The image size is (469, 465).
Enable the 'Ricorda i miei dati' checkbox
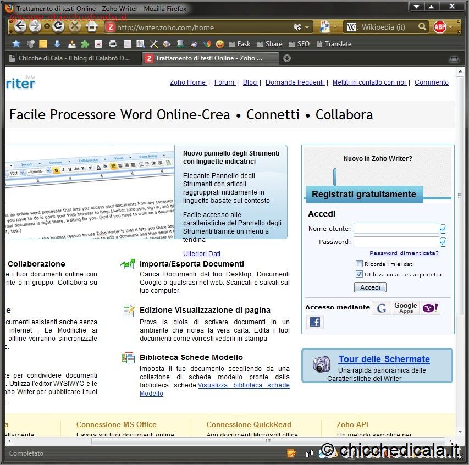359,264
